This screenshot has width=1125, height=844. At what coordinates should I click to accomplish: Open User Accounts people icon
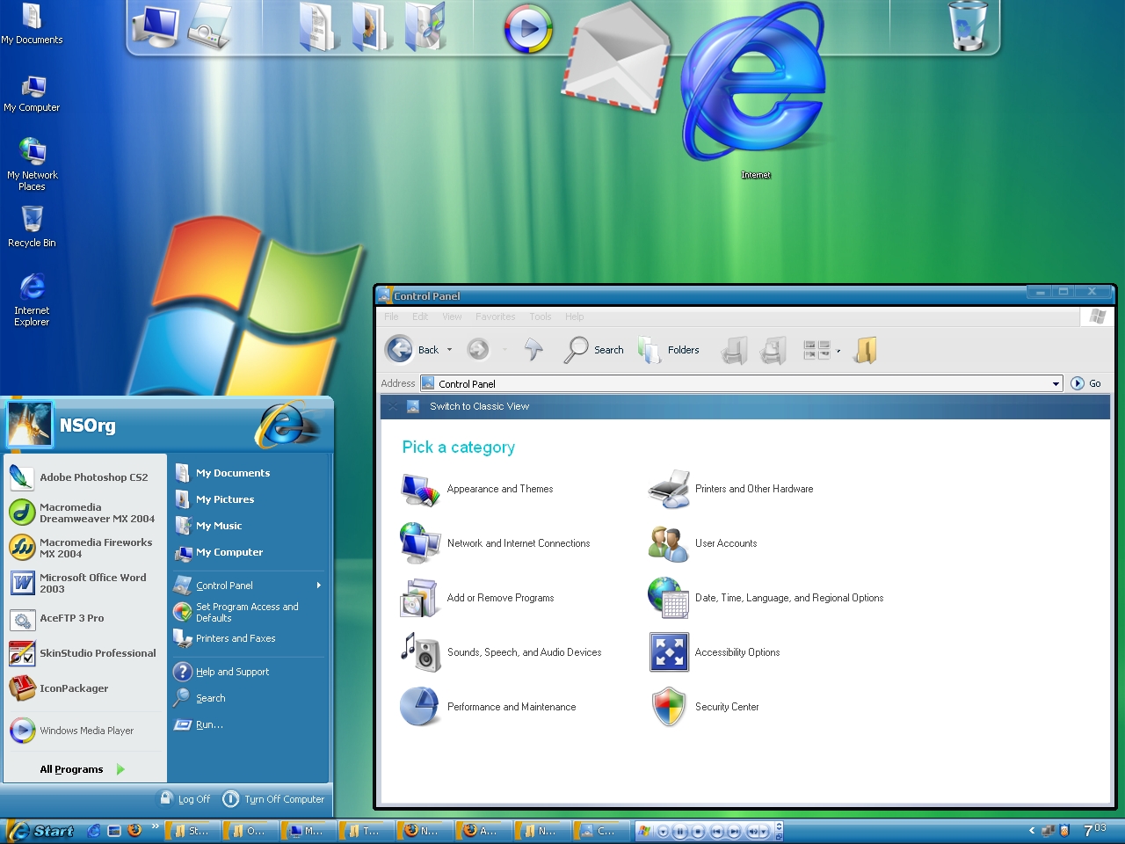(x=668, y=543)
